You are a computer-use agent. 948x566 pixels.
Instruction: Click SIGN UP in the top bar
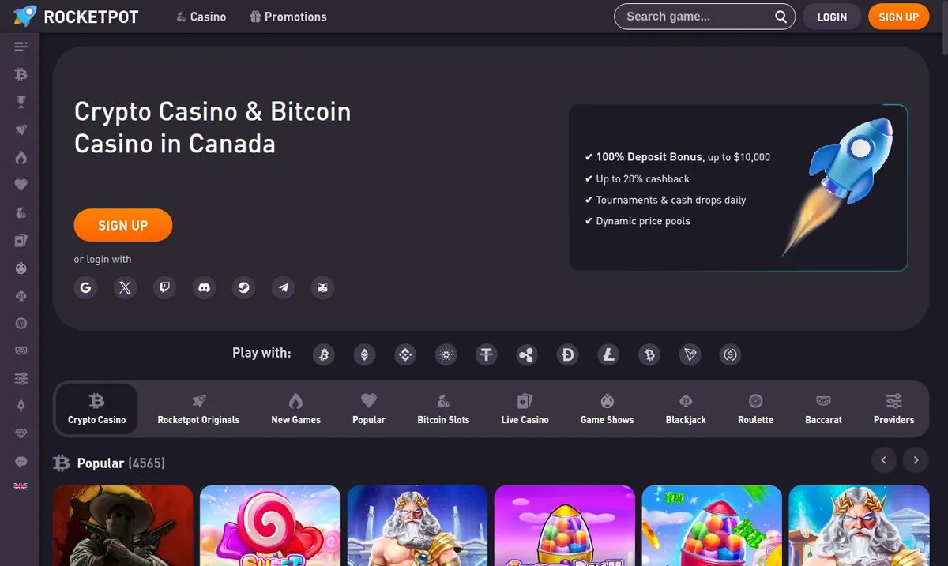pyautogui.click(x=898, y=17)
